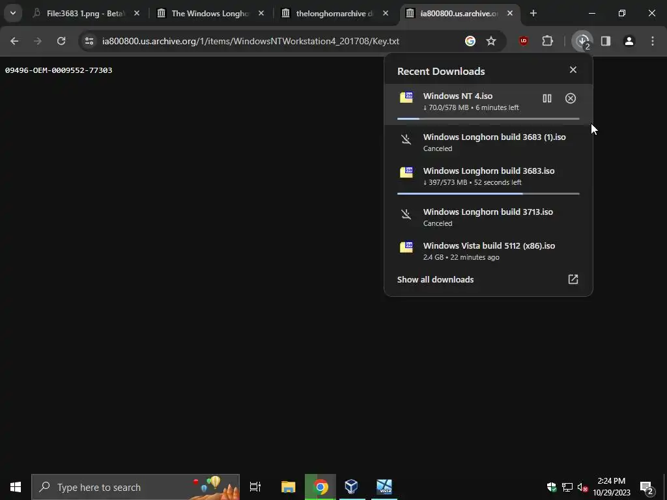Toggle the browser side panel
This screenshot has height=500, width=667.
(x=606, y=41)
